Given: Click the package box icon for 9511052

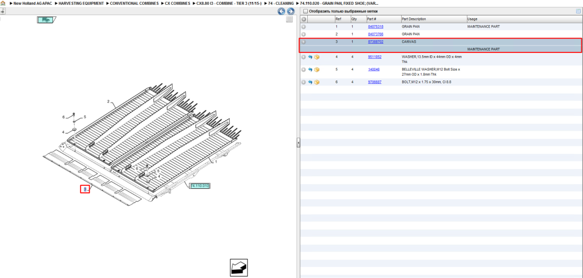Looking at the screenshot, I should [x=317, y=57].
